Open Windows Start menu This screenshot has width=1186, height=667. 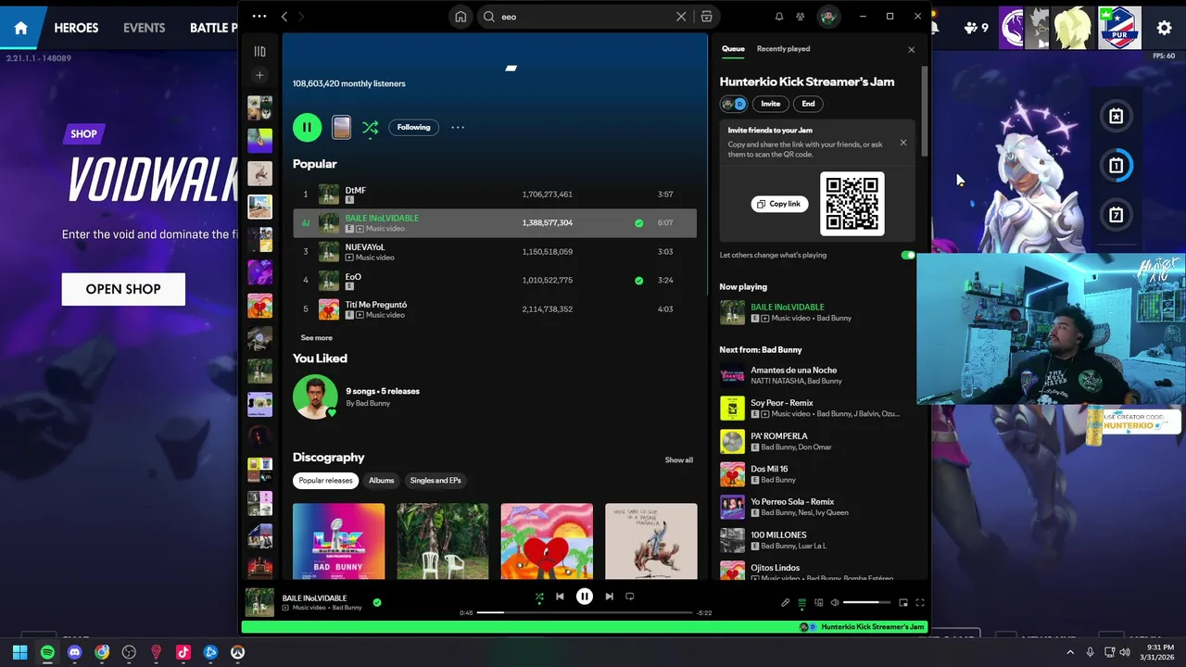19,652
